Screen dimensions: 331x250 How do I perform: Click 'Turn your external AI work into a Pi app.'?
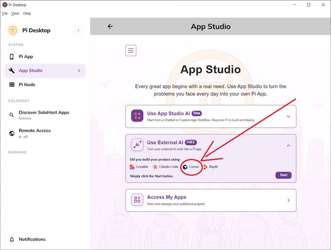click(x=175, y=149)
